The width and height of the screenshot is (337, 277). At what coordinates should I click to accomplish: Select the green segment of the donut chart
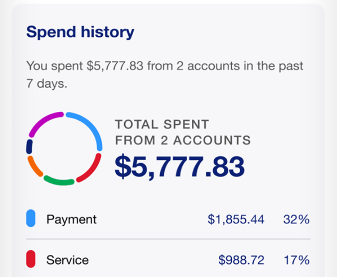pos(59,182)
